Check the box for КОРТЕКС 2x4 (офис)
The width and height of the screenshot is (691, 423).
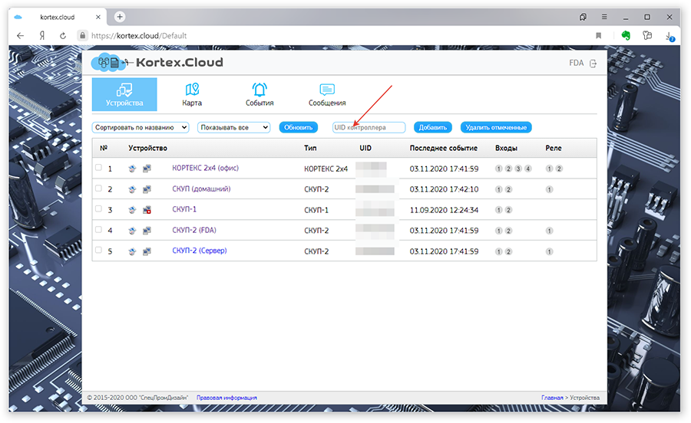click(x=98, y=168)
